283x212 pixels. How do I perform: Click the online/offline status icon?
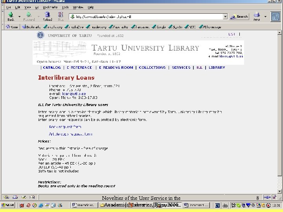click(267, 197)
